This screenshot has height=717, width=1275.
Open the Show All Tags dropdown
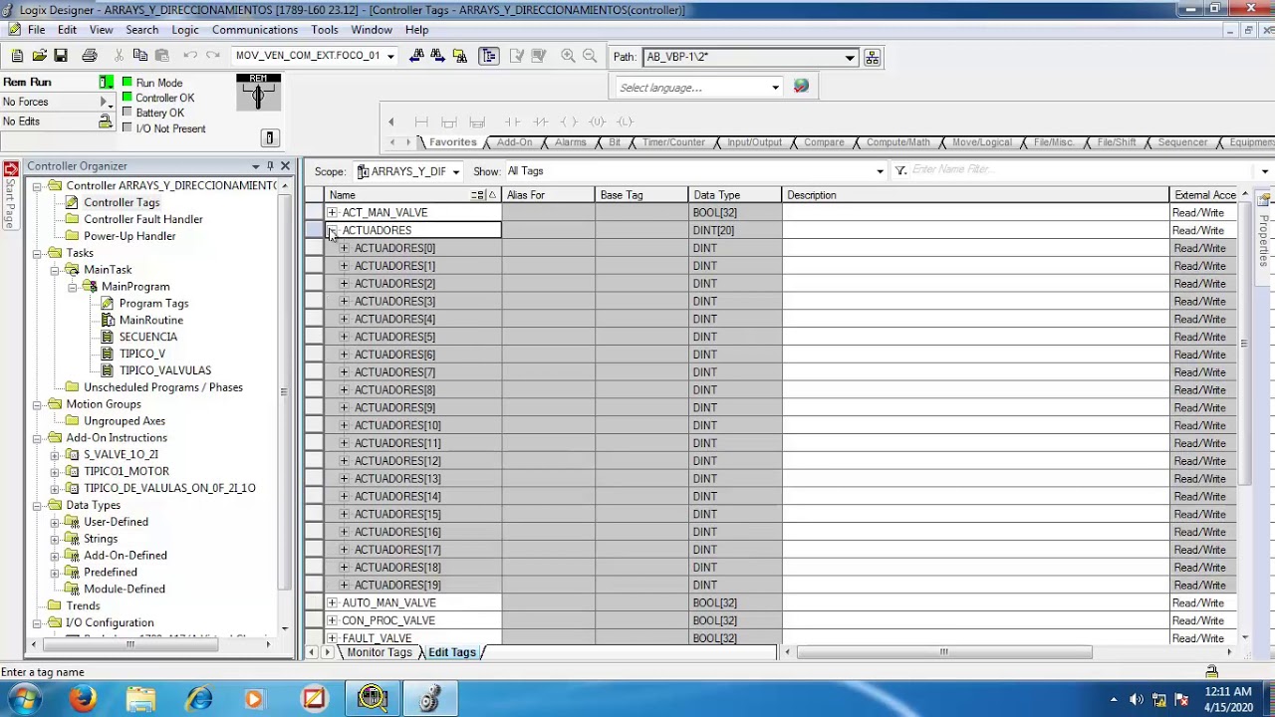click(880, 171)
